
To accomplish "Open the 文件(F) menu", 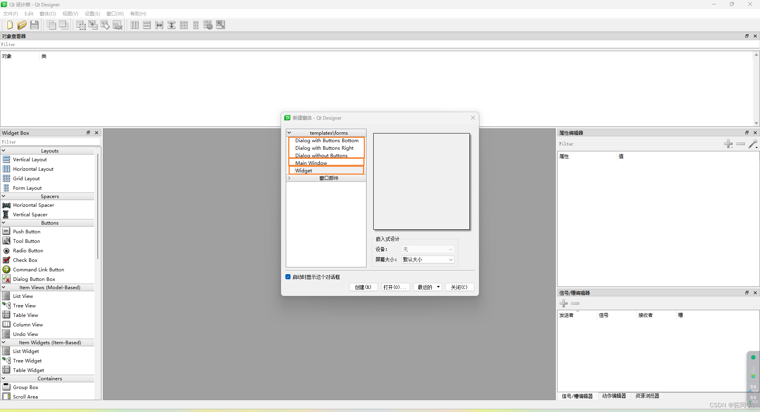I will 11,13.
